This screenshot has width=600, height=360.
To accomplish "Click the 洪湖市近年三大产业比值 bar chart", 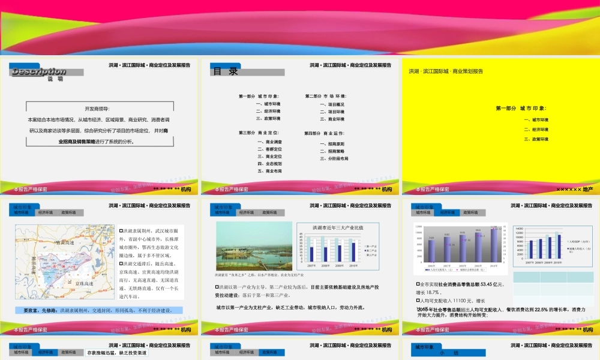I will pyautogui.click(x=338, y=247).
